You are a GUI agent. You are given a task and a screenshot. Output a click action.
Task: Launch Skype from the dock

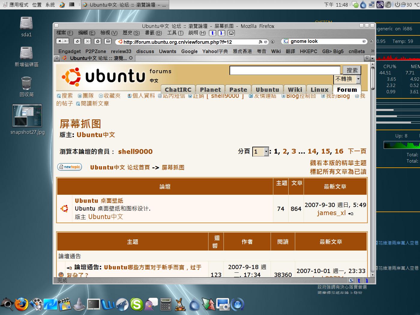tap(136, 304)
